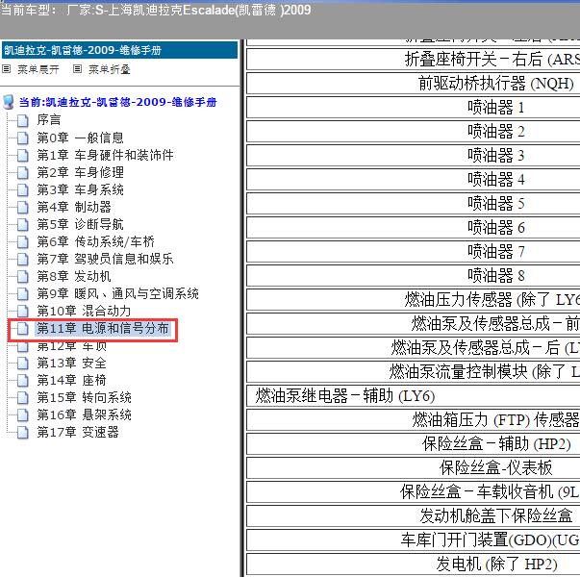The image size is (580, 577).
Task: Click page icon next to 第5章 诊断导航
Action: (x=23, y=224)
